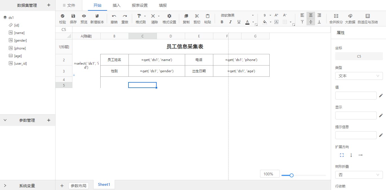Click the 值 input field
This screenshot has width=386, height=190.
click(x=356, y=96)
